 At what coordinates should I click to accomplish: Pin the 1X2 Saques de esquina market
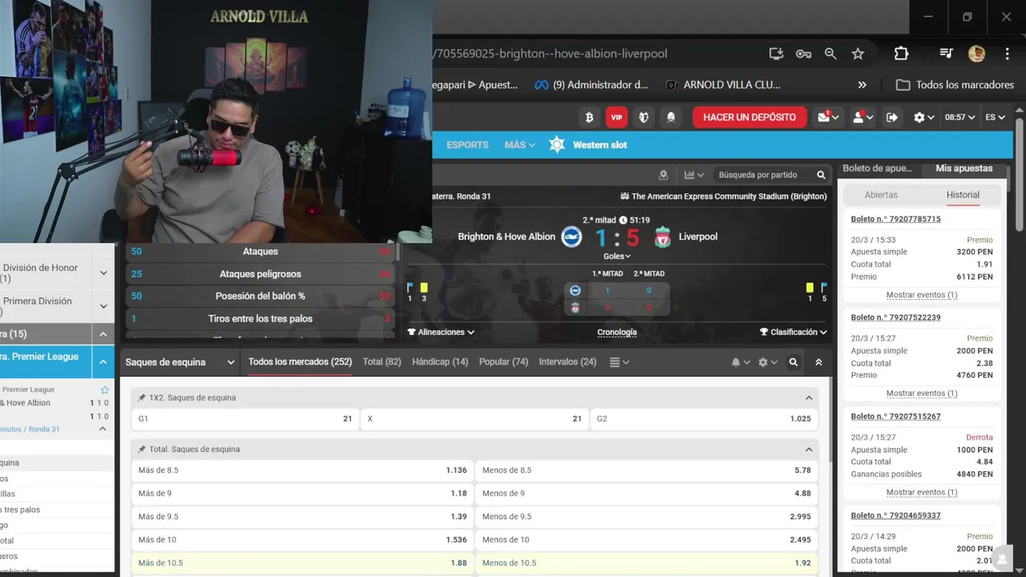tap(142, 397)
